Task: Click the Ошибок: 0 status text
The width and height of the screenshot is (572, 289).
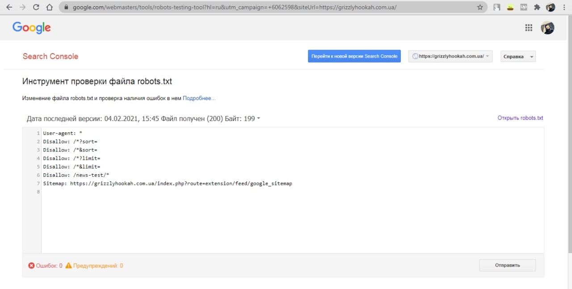Action: coord(49,266)
